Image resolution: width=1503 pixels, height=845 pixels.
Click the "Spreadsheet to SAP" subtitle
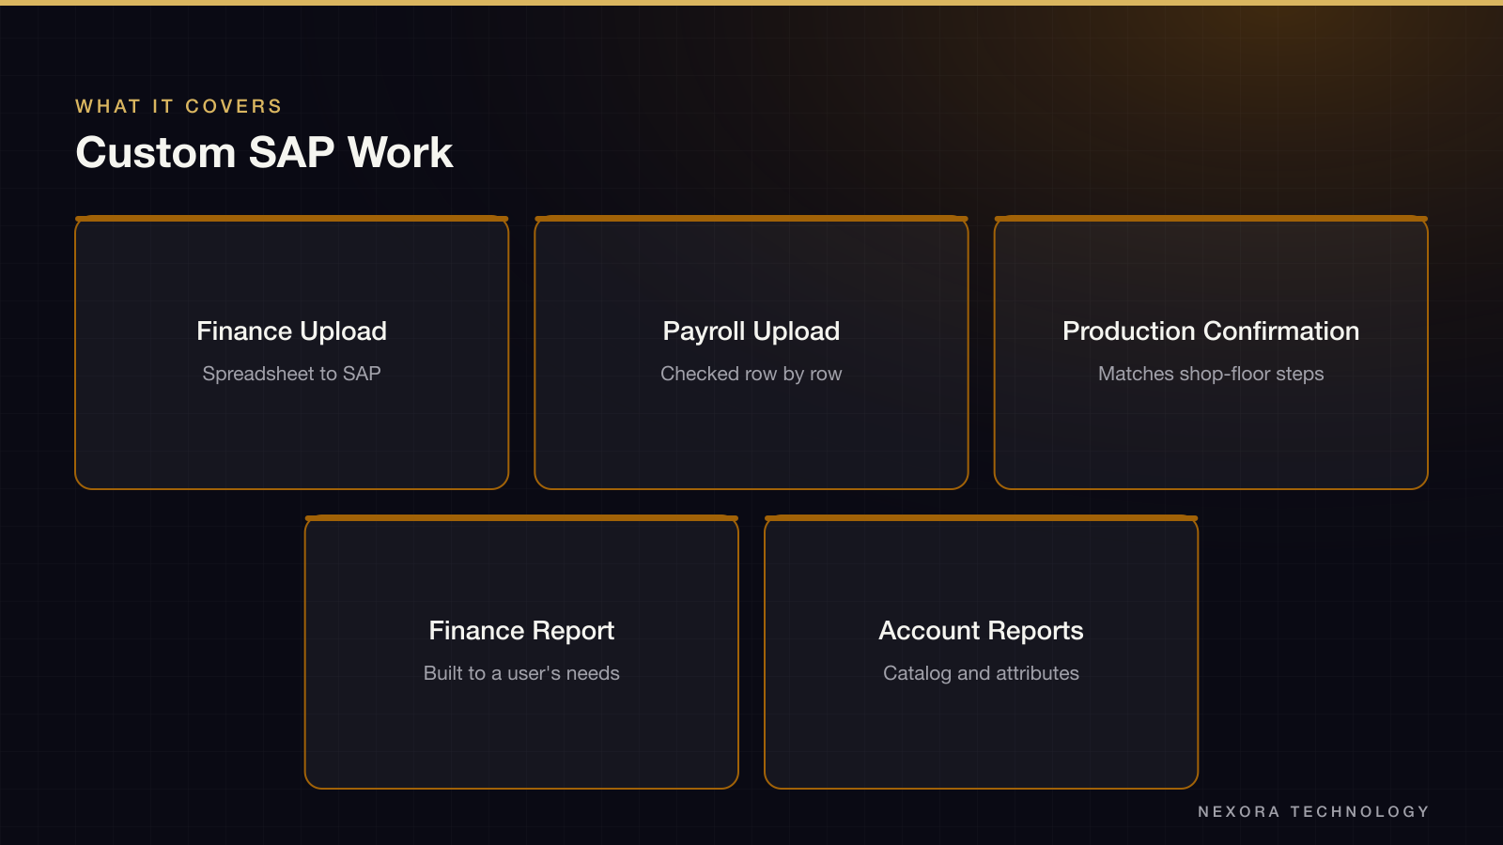point(291,374)
